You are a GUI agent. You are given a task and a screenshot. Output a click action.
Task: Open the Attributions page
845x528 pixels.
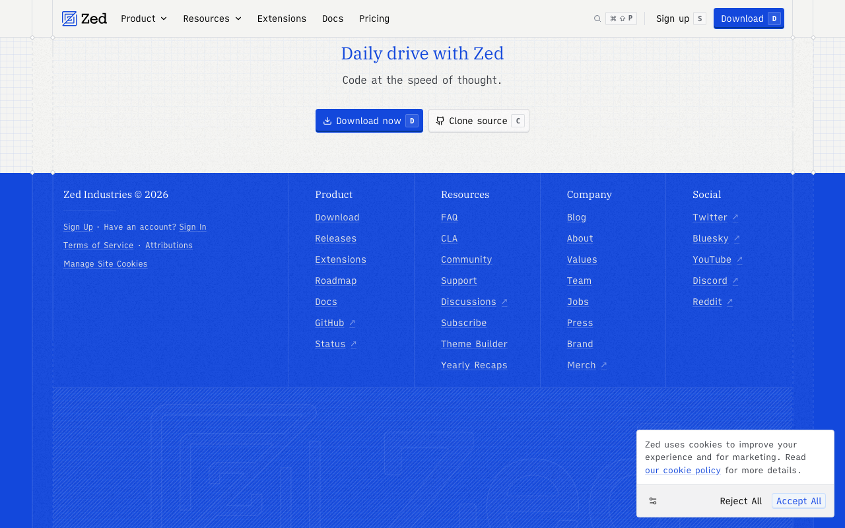(169, 246)
